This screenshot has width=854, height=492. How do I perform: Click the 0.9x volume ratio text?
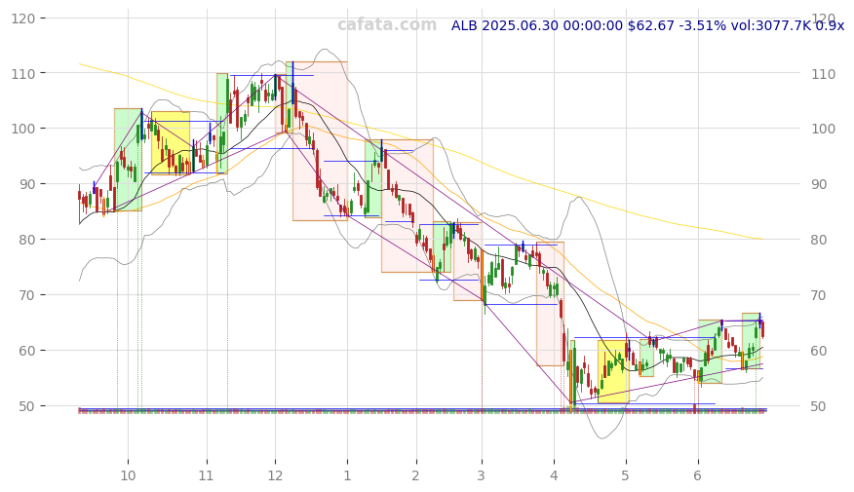830,25
